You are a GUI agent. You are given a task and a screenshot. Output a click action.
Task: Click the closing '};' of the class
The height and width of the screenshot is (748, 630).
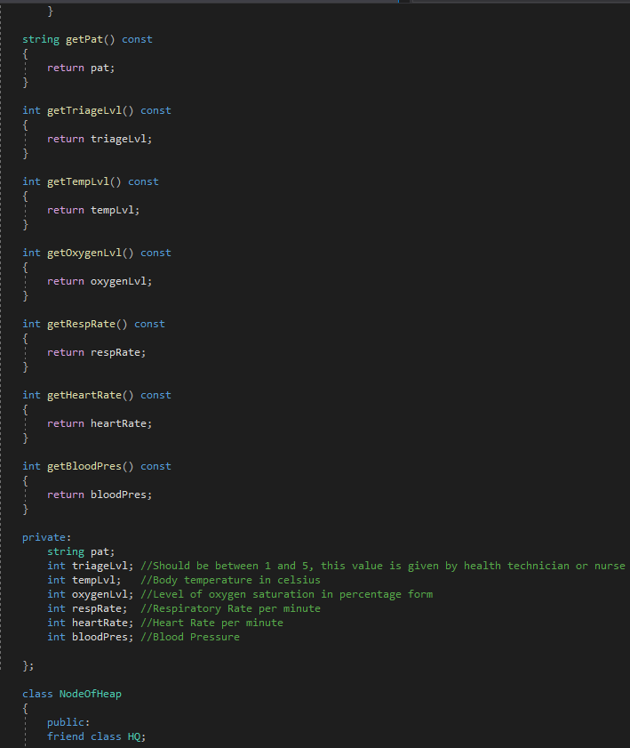(28, 665)
